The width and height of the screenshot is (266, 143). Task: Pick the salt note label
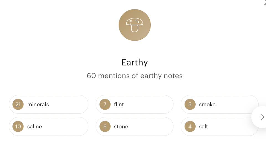tap(203, 126)
